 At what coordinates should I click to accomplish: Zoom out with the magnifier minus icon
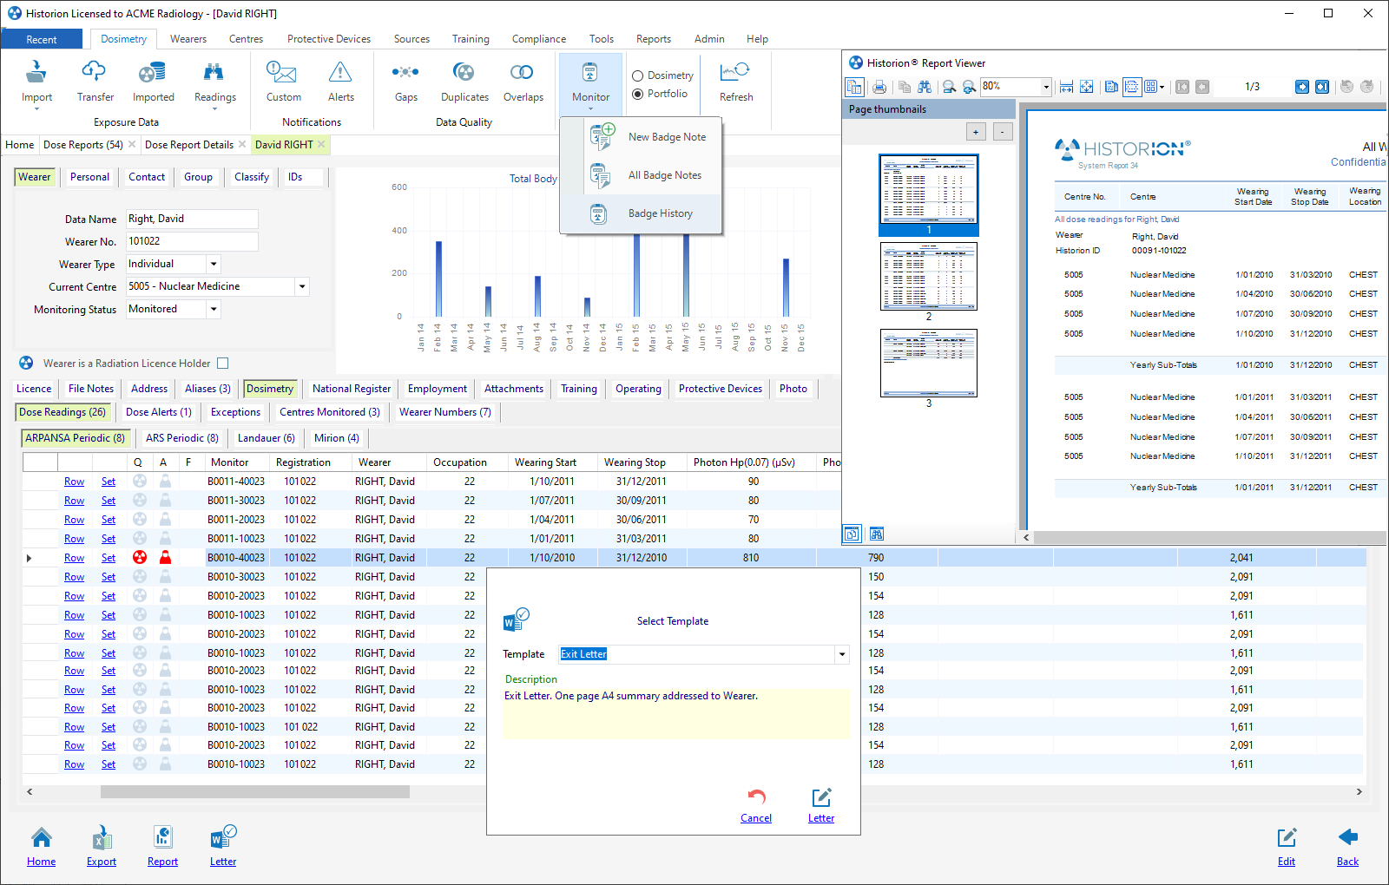(949, 87)
